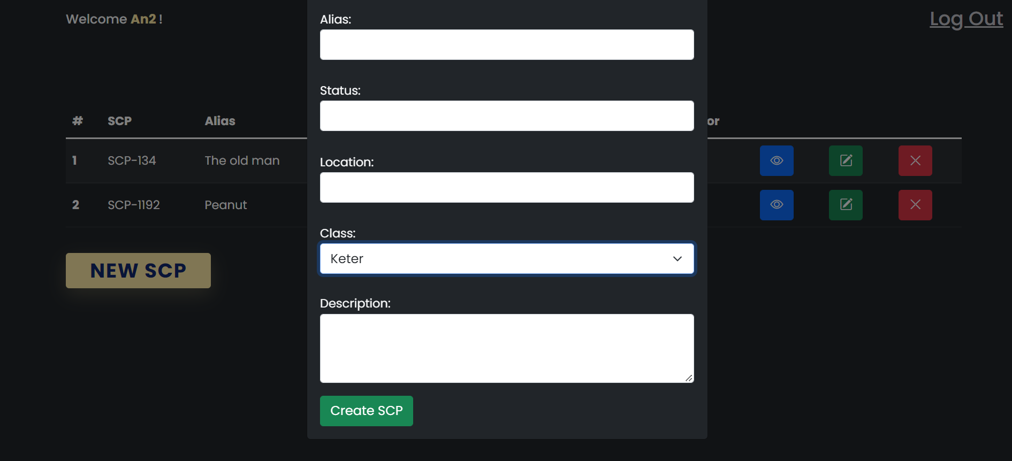Log Out of the account
1012x461 pixels.
pyautogui.click(x=966, y=19)
